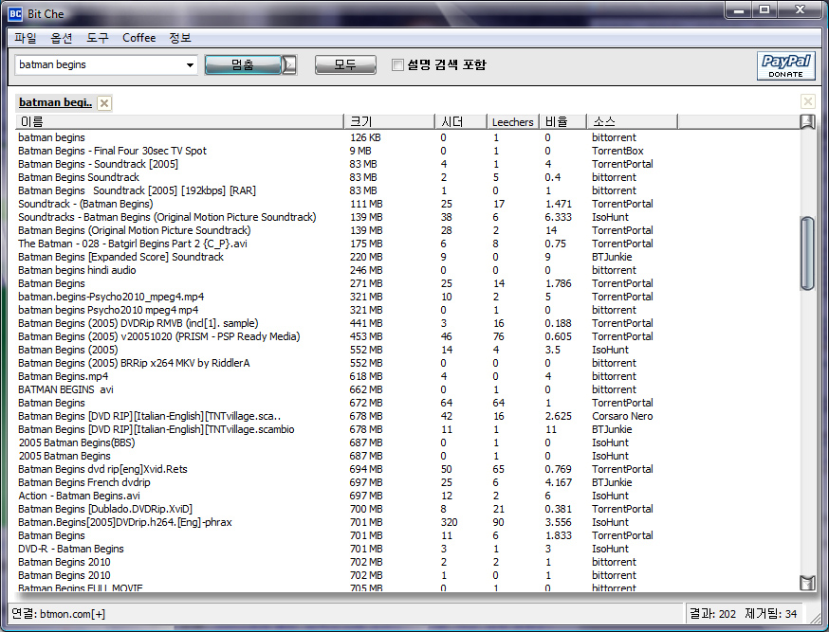Select Batman Begins (2005) v20051020 PRISM row

click(x=408, y=336)
